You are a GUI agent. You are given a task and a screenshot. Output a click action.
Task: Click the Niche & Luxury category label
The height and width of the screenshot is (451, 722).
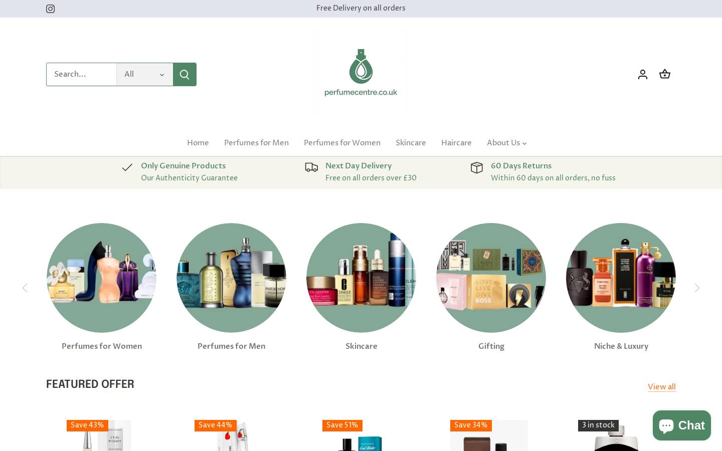(x=621, y=346)
